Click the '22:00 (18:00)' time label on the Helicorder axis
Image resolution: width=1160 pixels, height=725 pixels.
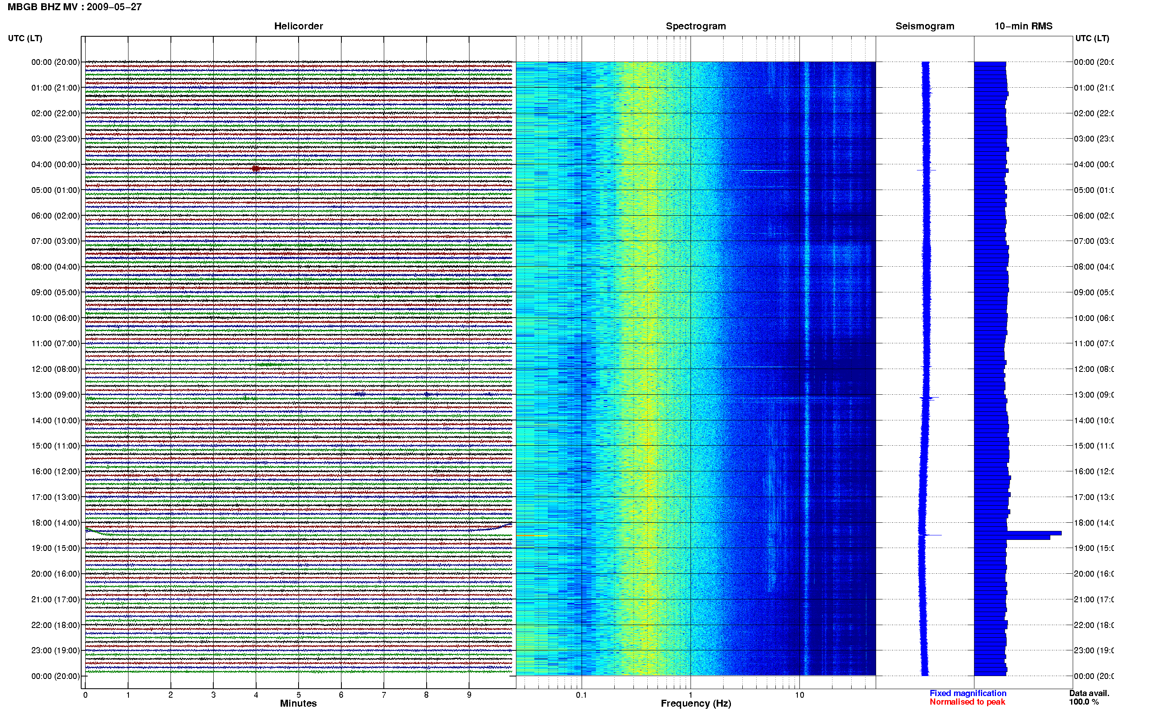[x=55, y=625]
